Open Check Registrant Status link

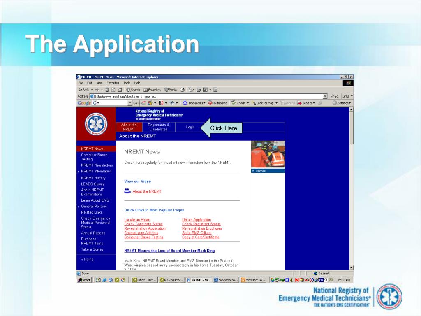tap(201, 224)
